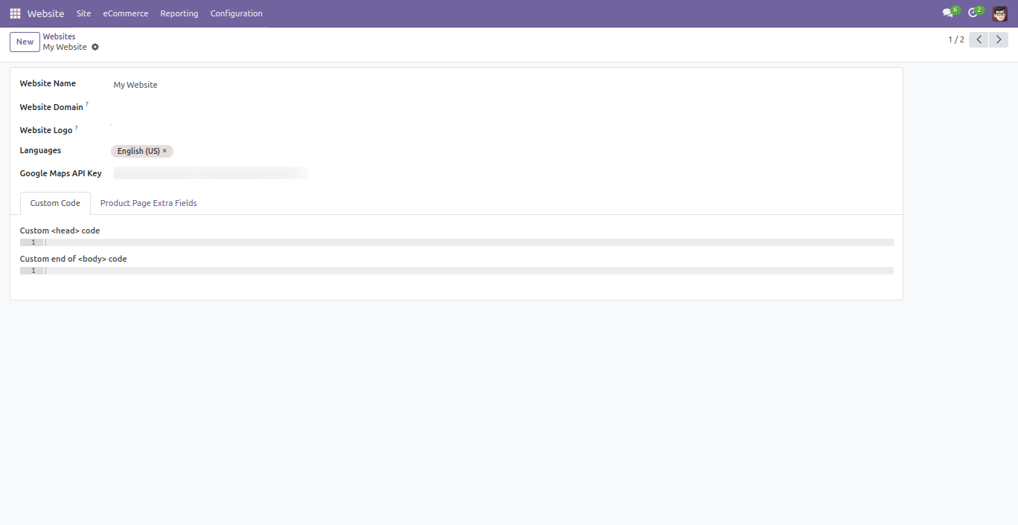Show help tooltip for Website Domain

87,104
